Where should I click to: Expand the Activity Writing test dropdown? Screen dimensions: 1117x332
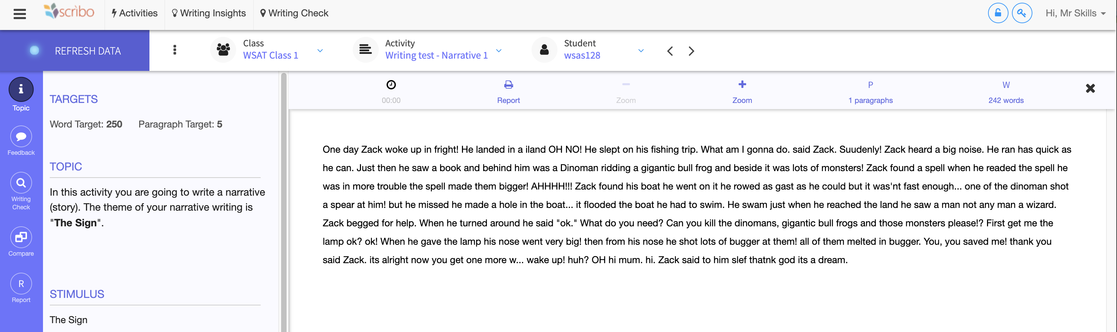click(x=499, y=50)
